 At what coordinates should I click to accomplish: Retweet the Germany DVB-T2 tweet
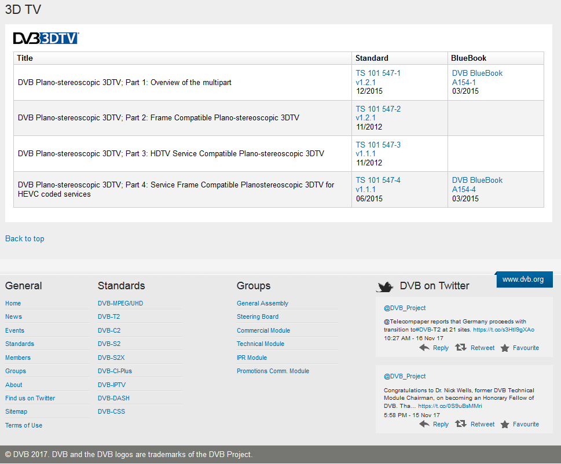(x=475, y=348)
